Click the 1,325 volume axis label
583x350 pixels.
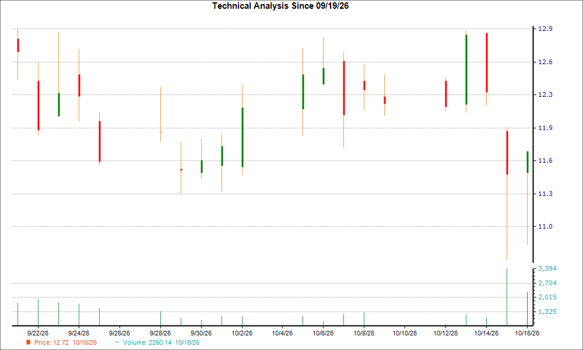pos(547,311)
